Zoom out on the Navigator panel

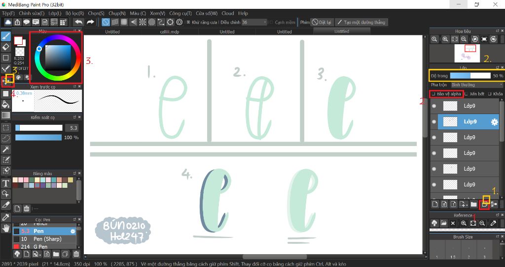464,39
